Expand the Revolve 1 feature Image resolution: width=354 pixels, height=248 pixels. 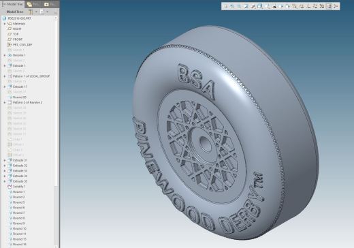coord(5,55)
